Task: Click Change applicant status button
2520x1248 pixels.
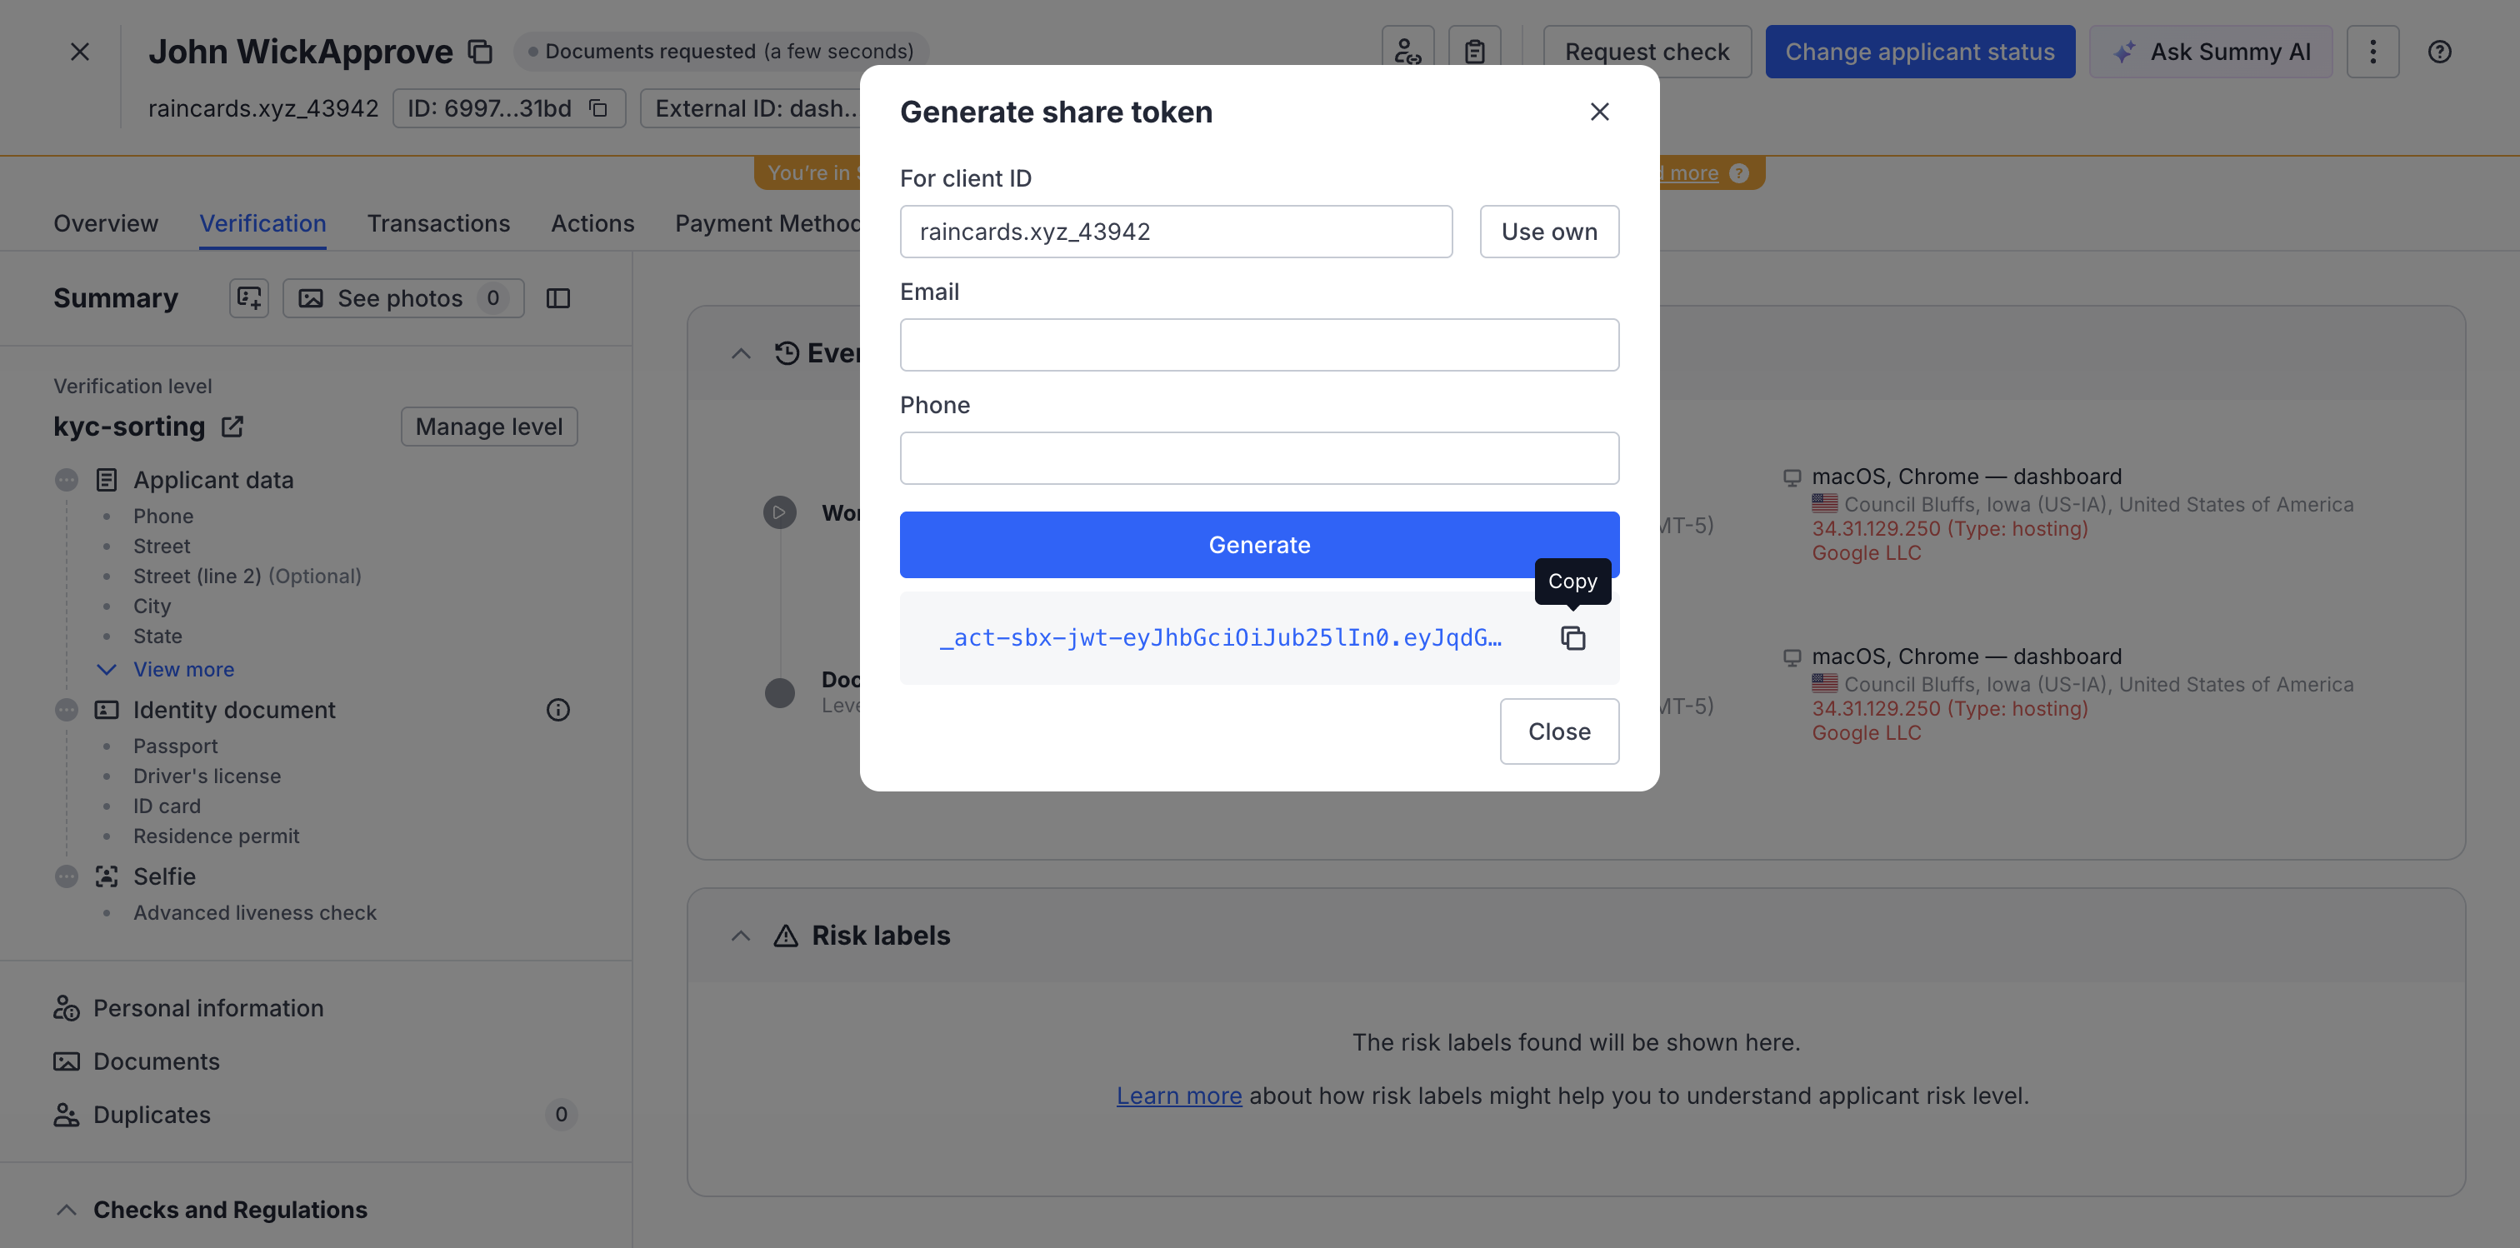Action: [1918, 52]
